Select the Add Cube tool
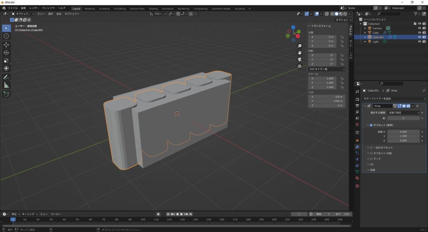The image size is (428, 232). [6, 94]
